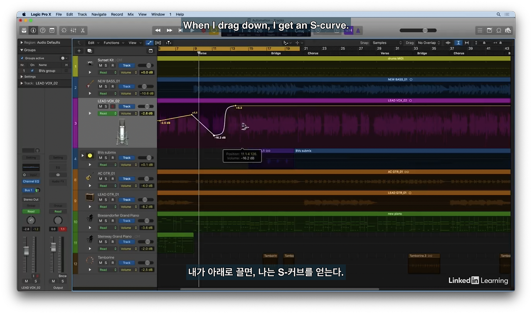The image size is (532, 314).
Task: Solo the NEW BASS_01 track
Action: coord(106,86)
